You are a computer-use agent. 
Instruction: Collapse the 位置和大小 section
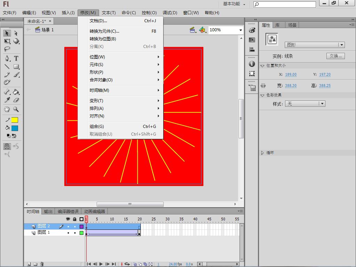tap(262, 66)
